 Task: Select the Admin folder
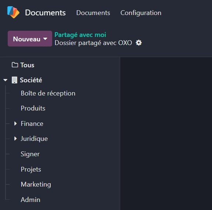pyautogui.click(x=30, y=200)
